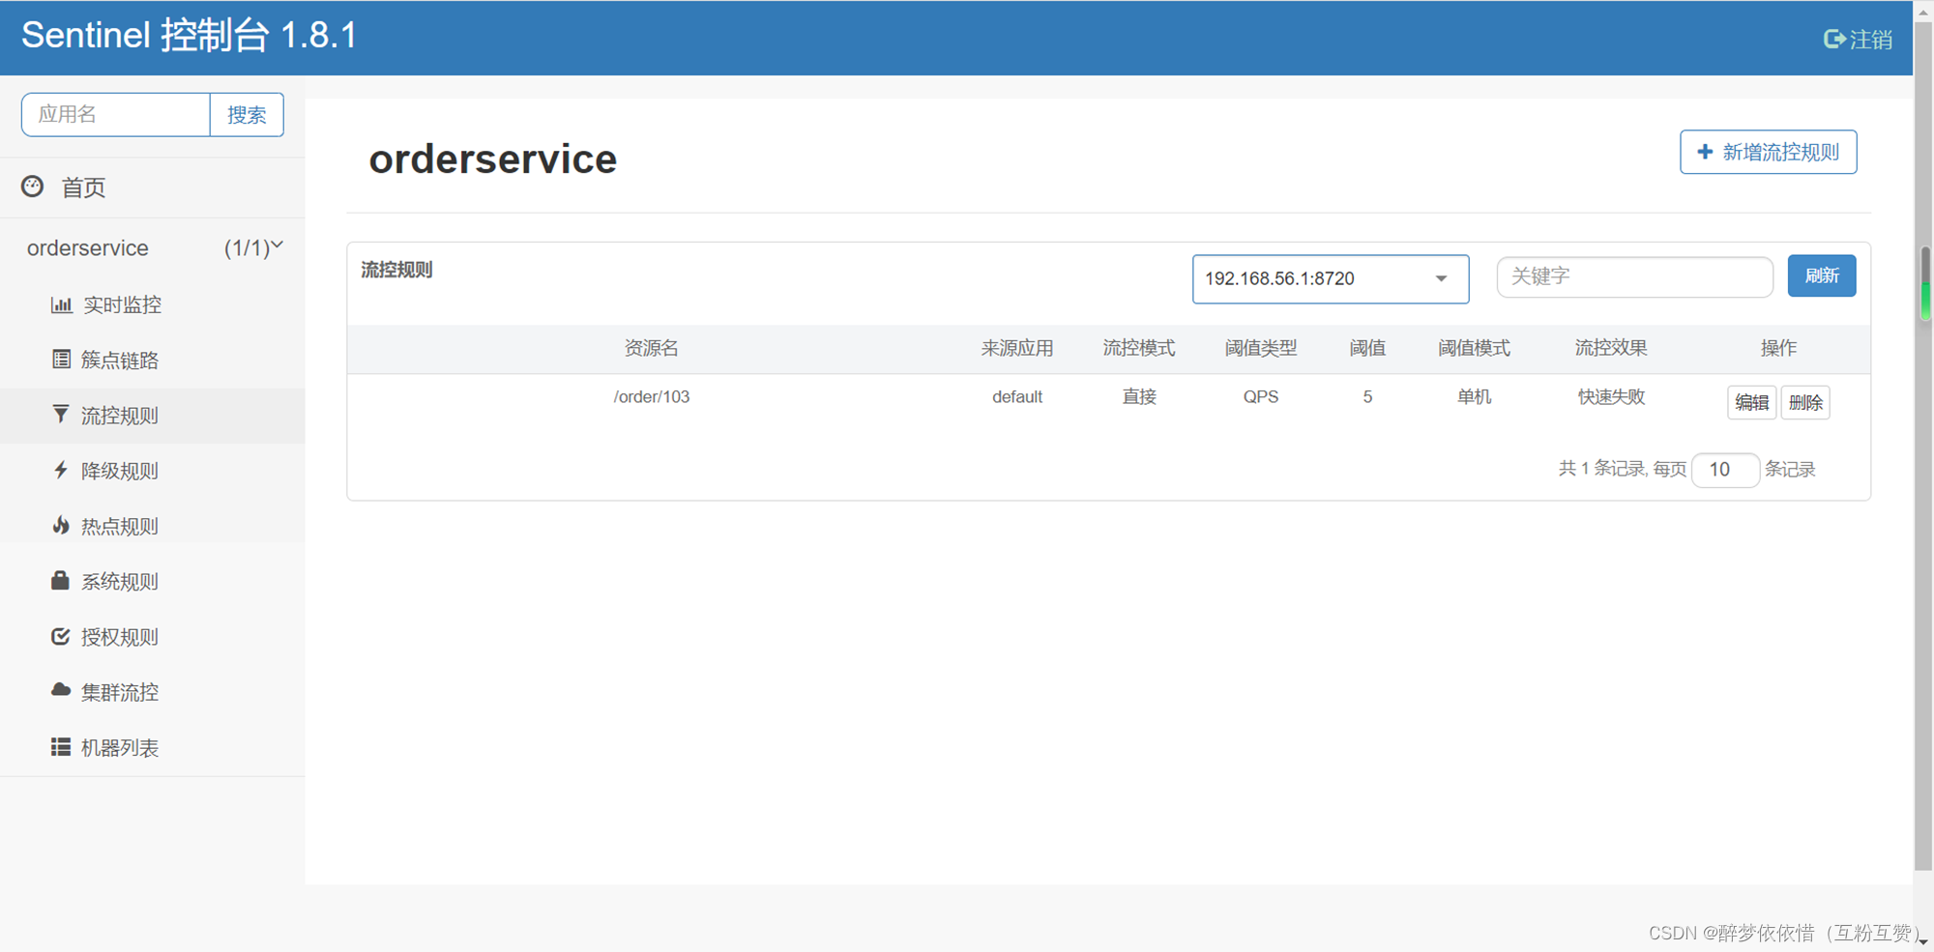Open 系统规则 menu item
The image size is (1934, 952).
(x=153, y=581)
